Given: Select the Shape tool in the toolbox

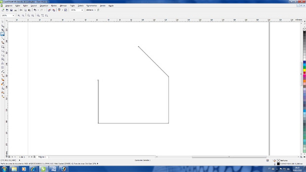Looking at the screenshot, I should pos(2,26).
